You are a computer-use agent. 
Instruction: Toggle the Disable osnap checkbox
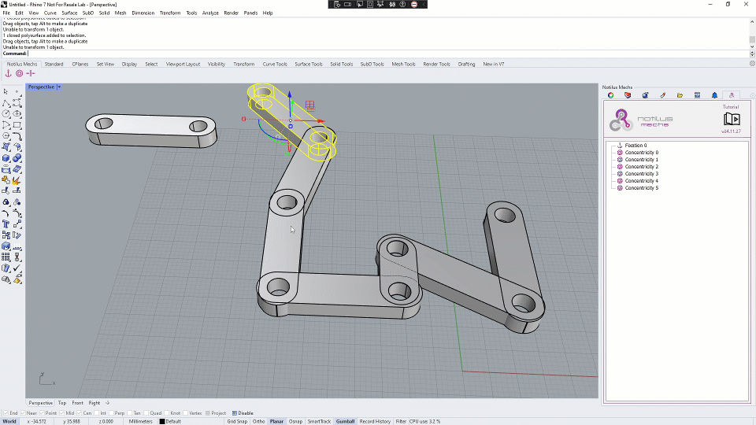[x=235, y=413]
